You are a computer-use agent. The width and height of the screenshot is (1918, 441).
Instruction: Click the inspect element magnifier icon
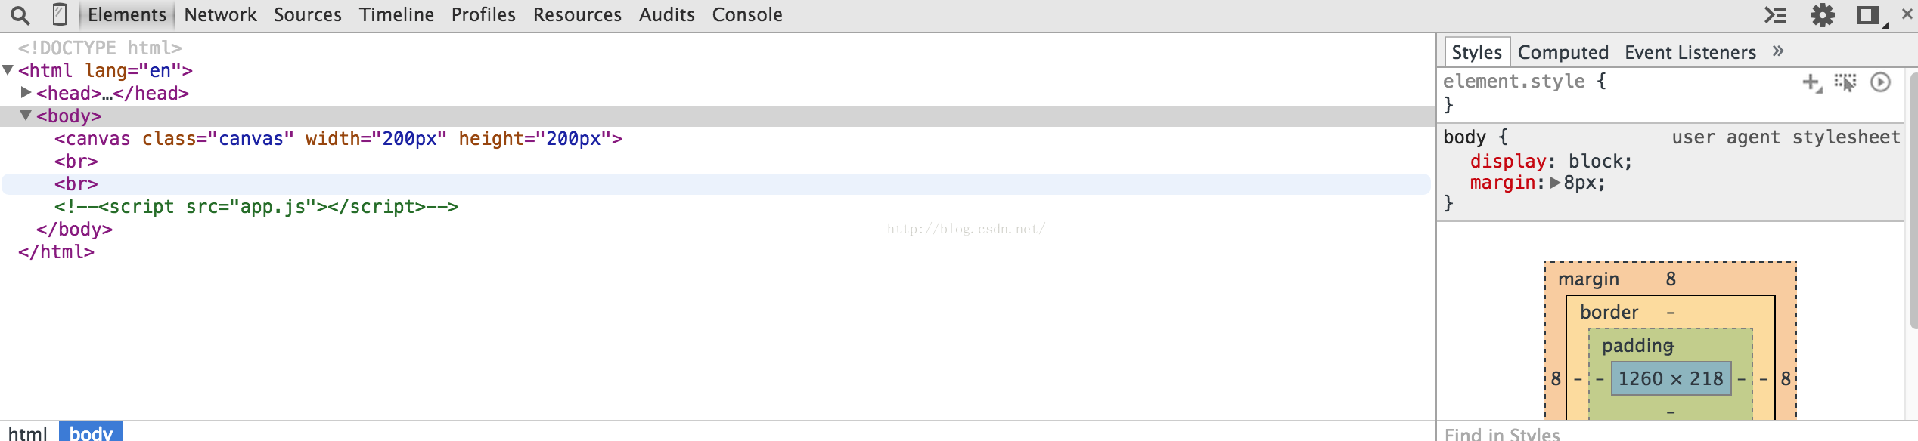click(x=20, y=15)
